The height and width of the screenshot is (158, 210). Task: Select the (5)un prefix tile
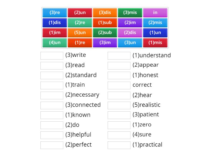[x=80, y=32]
